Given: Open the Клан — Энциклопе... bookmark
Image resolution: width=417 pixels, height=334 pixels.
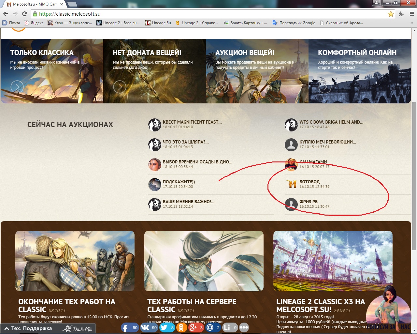Looking at the screenshot, I should click(70, 23).
